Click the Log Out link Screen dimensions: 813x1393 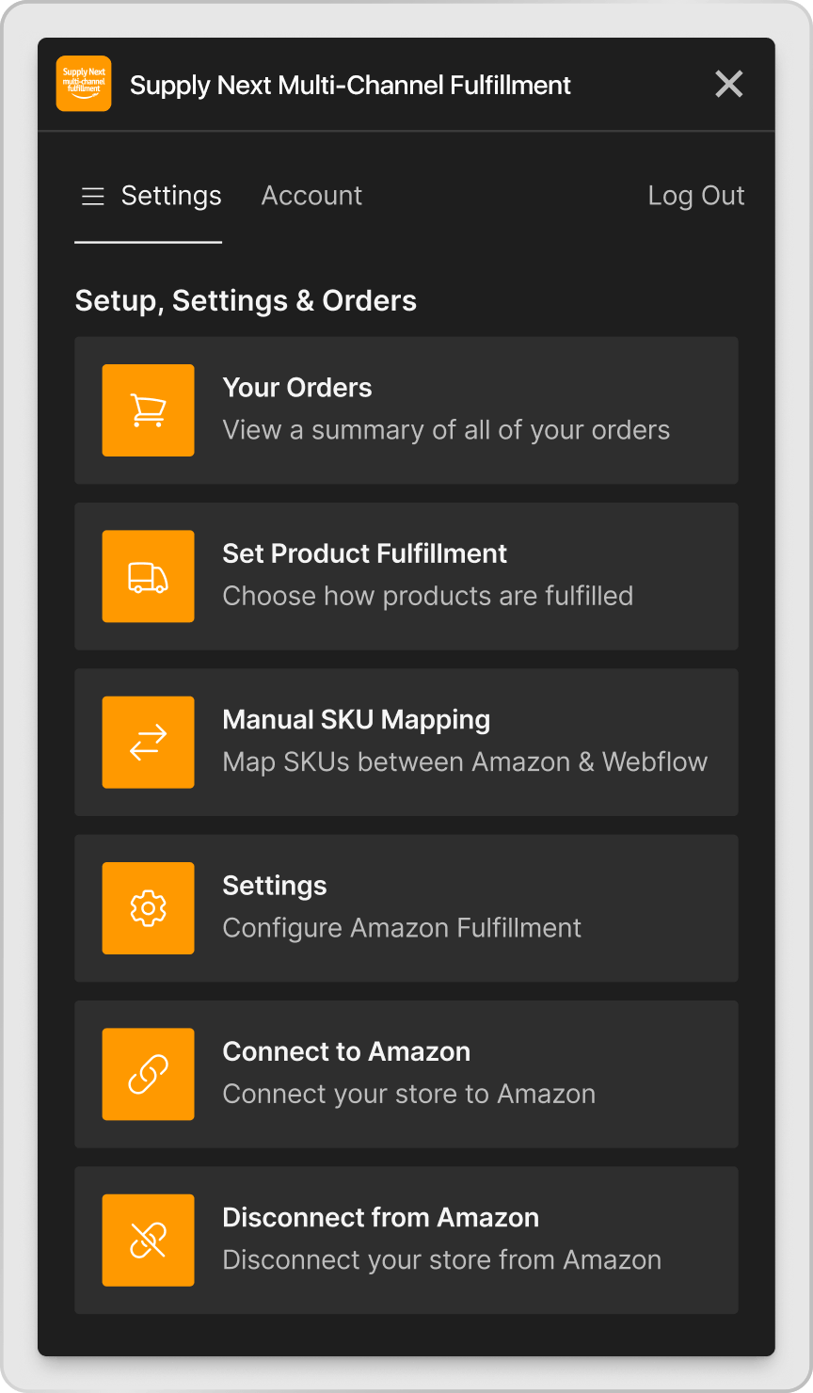[696, 196]
